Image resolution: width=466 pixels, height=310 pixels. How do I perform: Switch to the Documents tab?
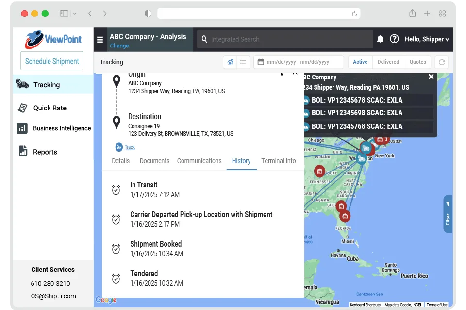(154, 161)
